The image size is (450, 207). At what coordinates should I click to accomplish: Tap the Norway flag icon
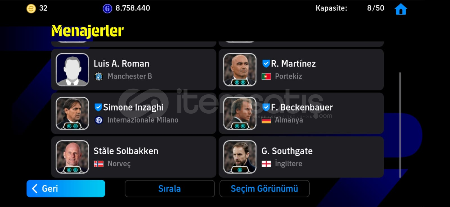coord(99,164)
